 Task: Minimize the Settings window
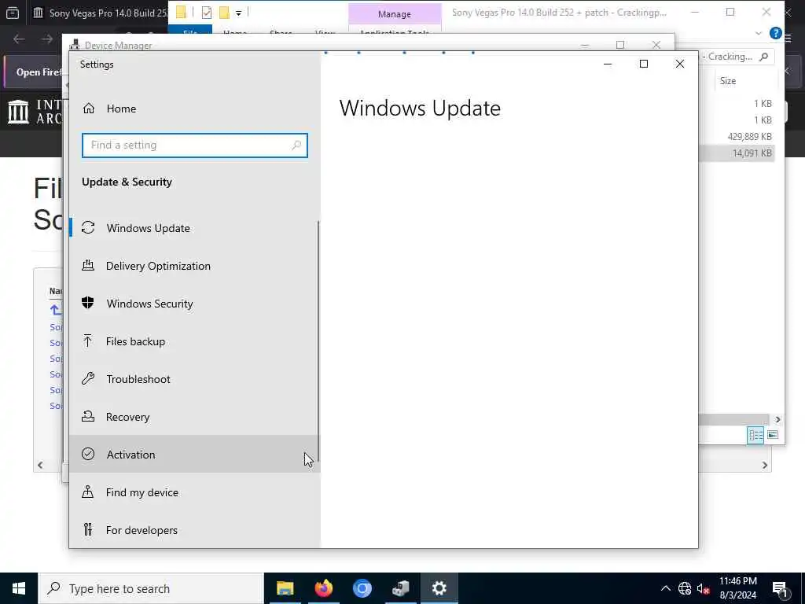tap(608, 64)
